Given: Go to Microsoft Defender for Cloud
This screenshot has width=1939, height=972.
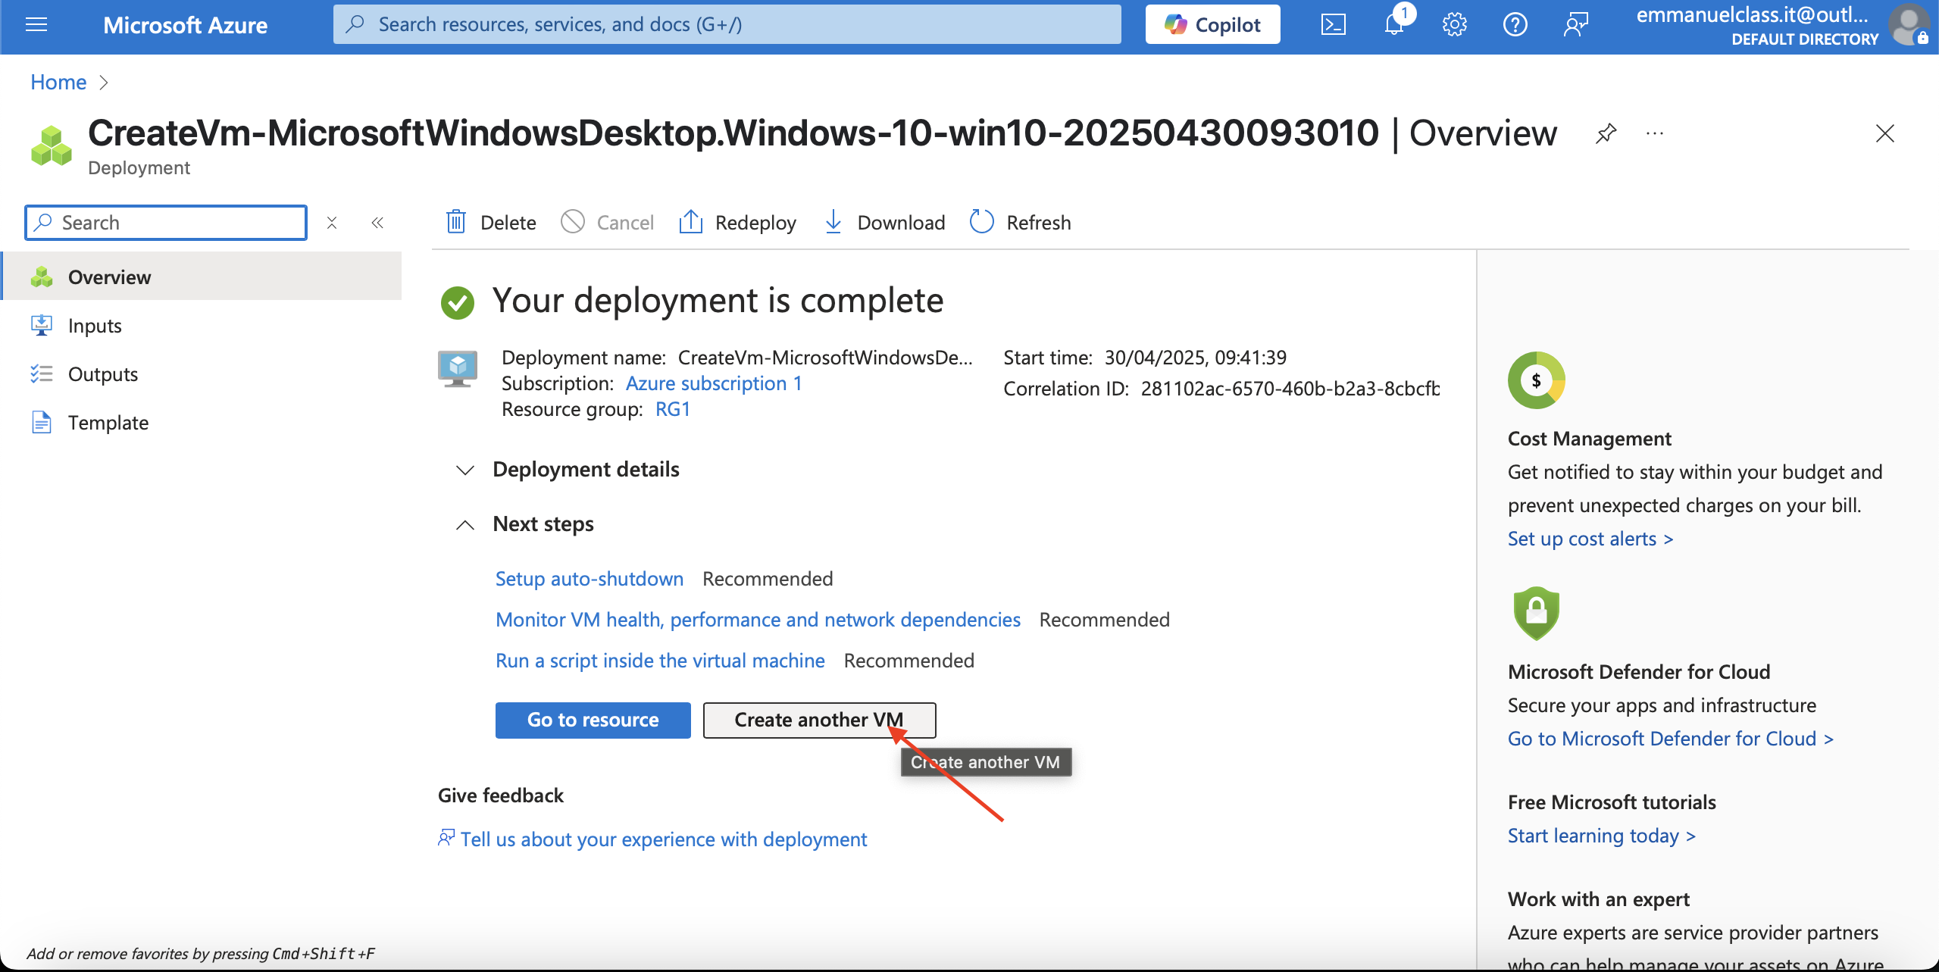Looking at the screenshot, I should 1671,739.
